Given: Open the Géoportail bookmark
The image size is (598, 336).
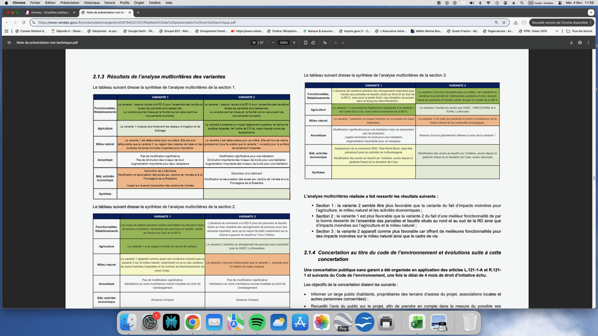Looking at the screenshot, I should [x=105, y=31].
